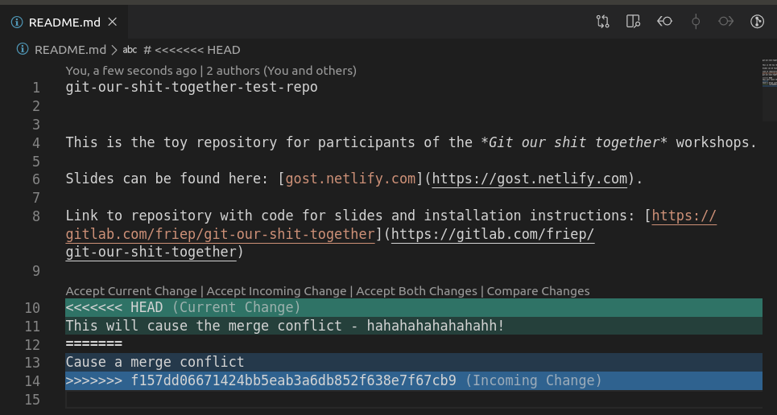Open the split preview to the side

tap(633, 22)
